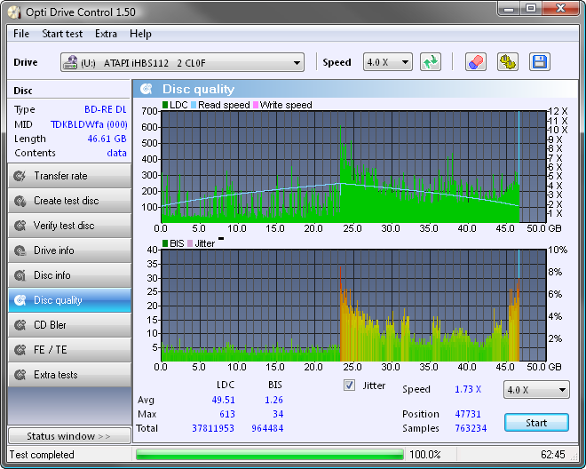Click the Speed reading 1.73 X
This screenshot has width=586, height=469.
coord(468,389)
